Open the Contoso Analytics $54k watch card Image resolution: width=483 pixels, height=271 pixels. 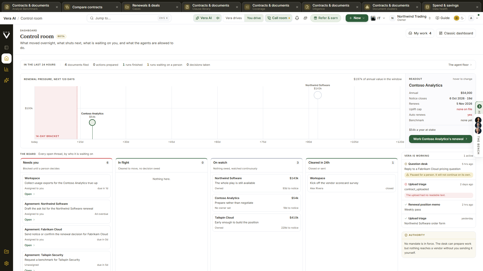[256, 203]
